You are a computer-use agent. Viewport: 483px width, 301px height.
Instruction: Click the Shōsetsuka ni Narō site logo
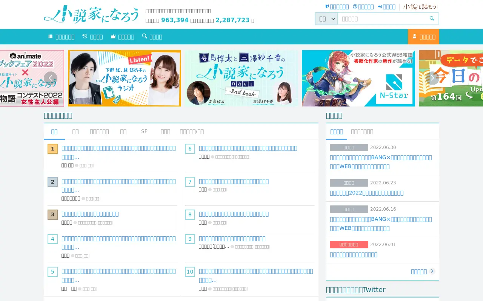91,15
